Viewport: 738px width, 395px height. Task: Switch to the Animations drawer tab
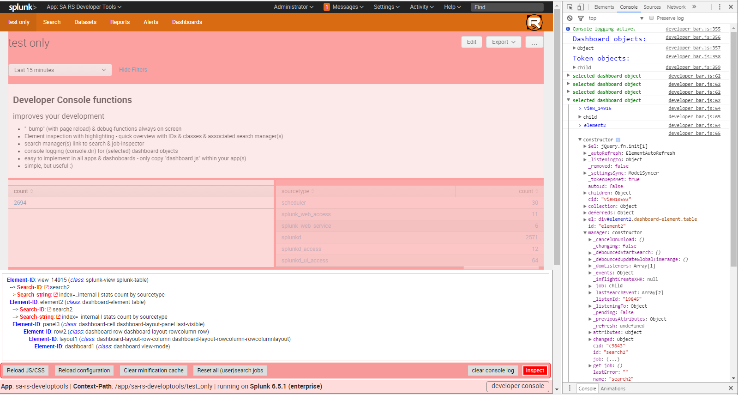click(x=613, y=389)
